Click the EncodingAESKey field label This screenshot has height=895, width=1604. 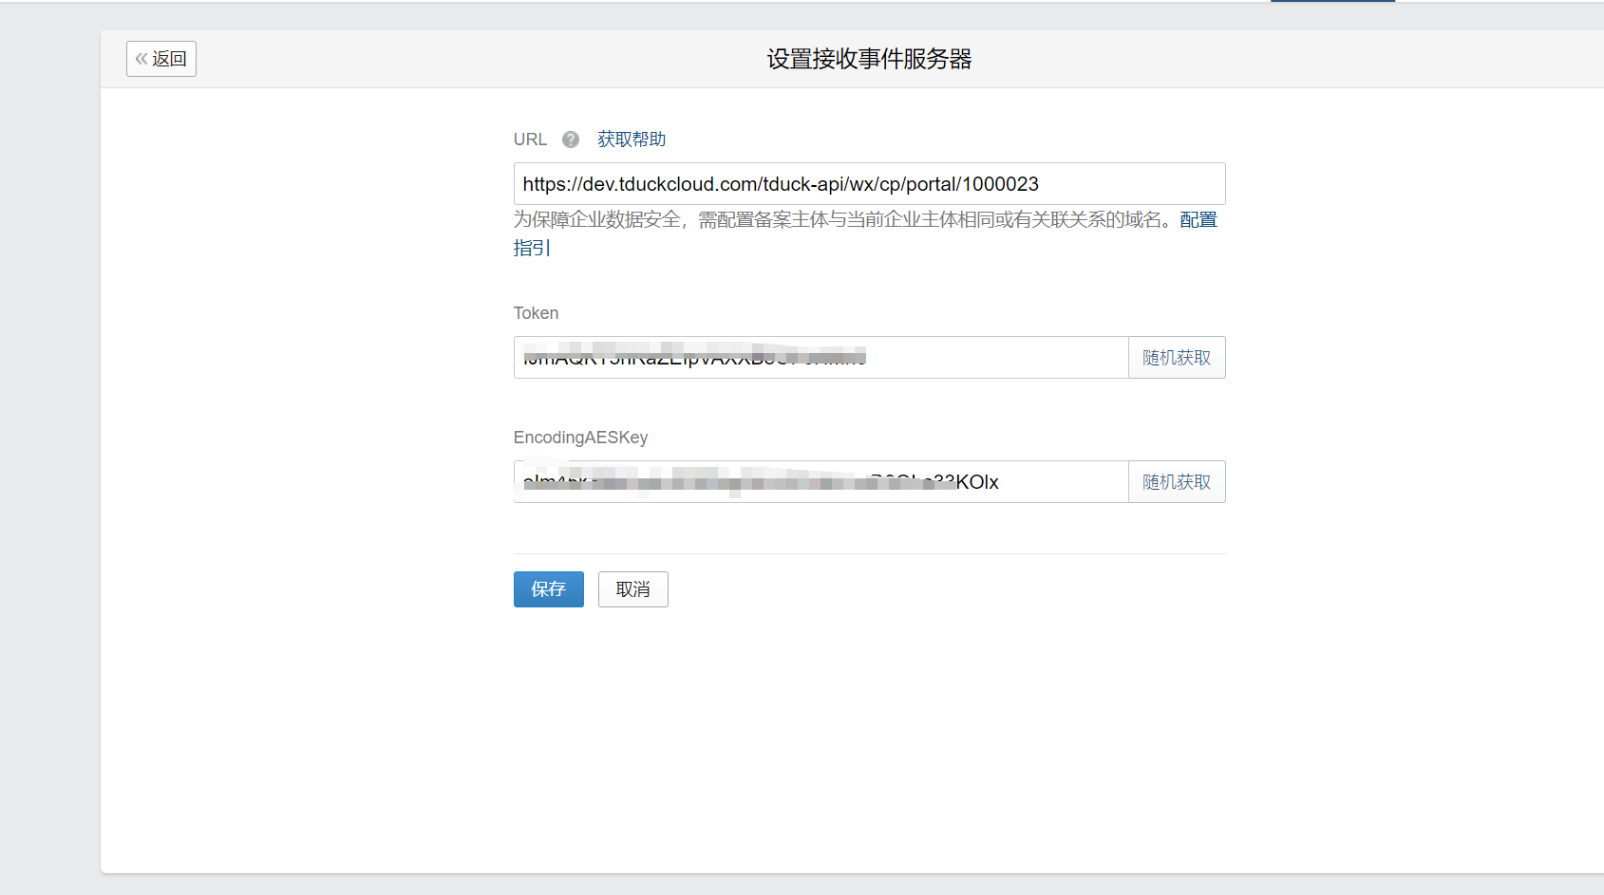580,438
